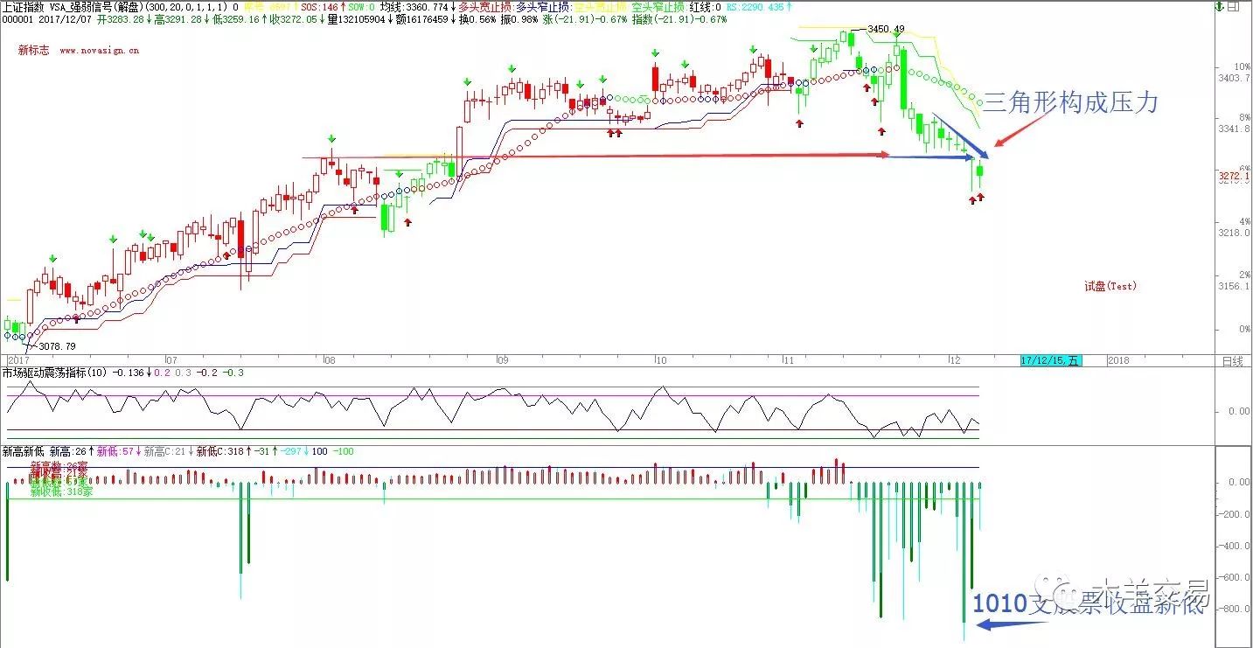Click the 08 month marker on the time axis
This screenshot has height=648, width=1253.
pos(329,360)
